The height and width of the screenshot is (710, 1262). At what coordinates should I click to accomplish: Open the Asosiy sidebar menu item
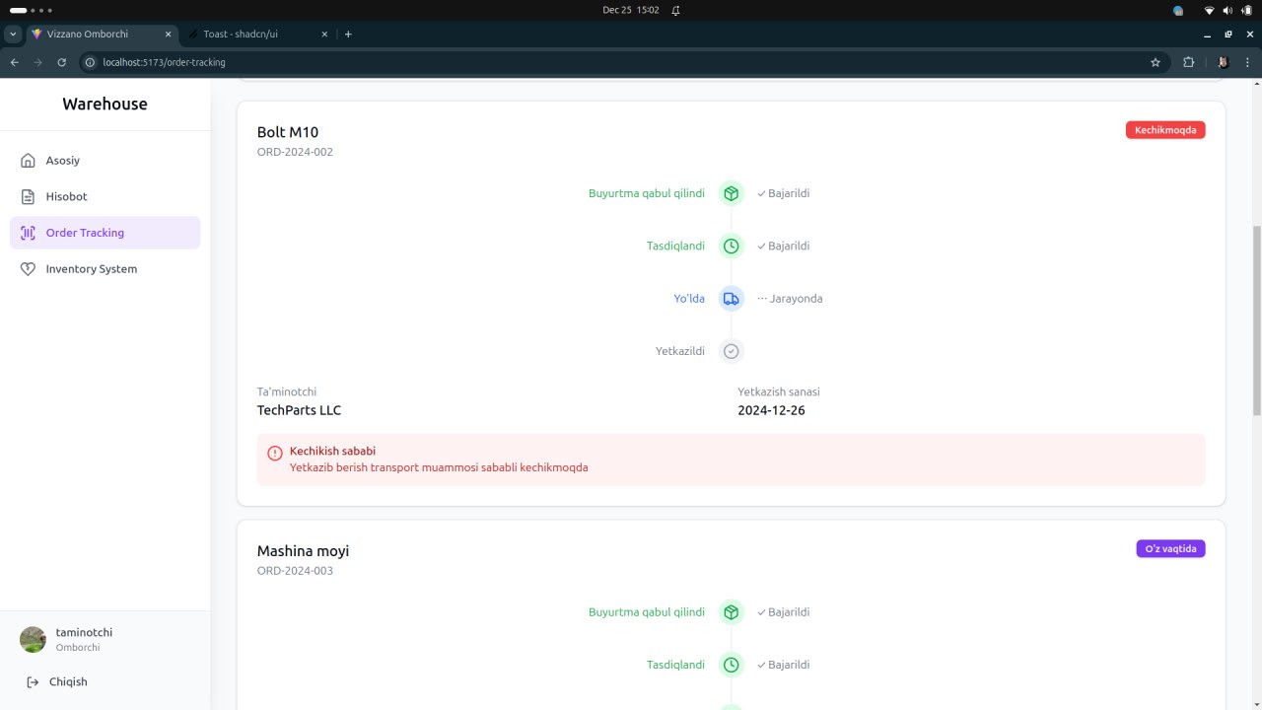62,161
